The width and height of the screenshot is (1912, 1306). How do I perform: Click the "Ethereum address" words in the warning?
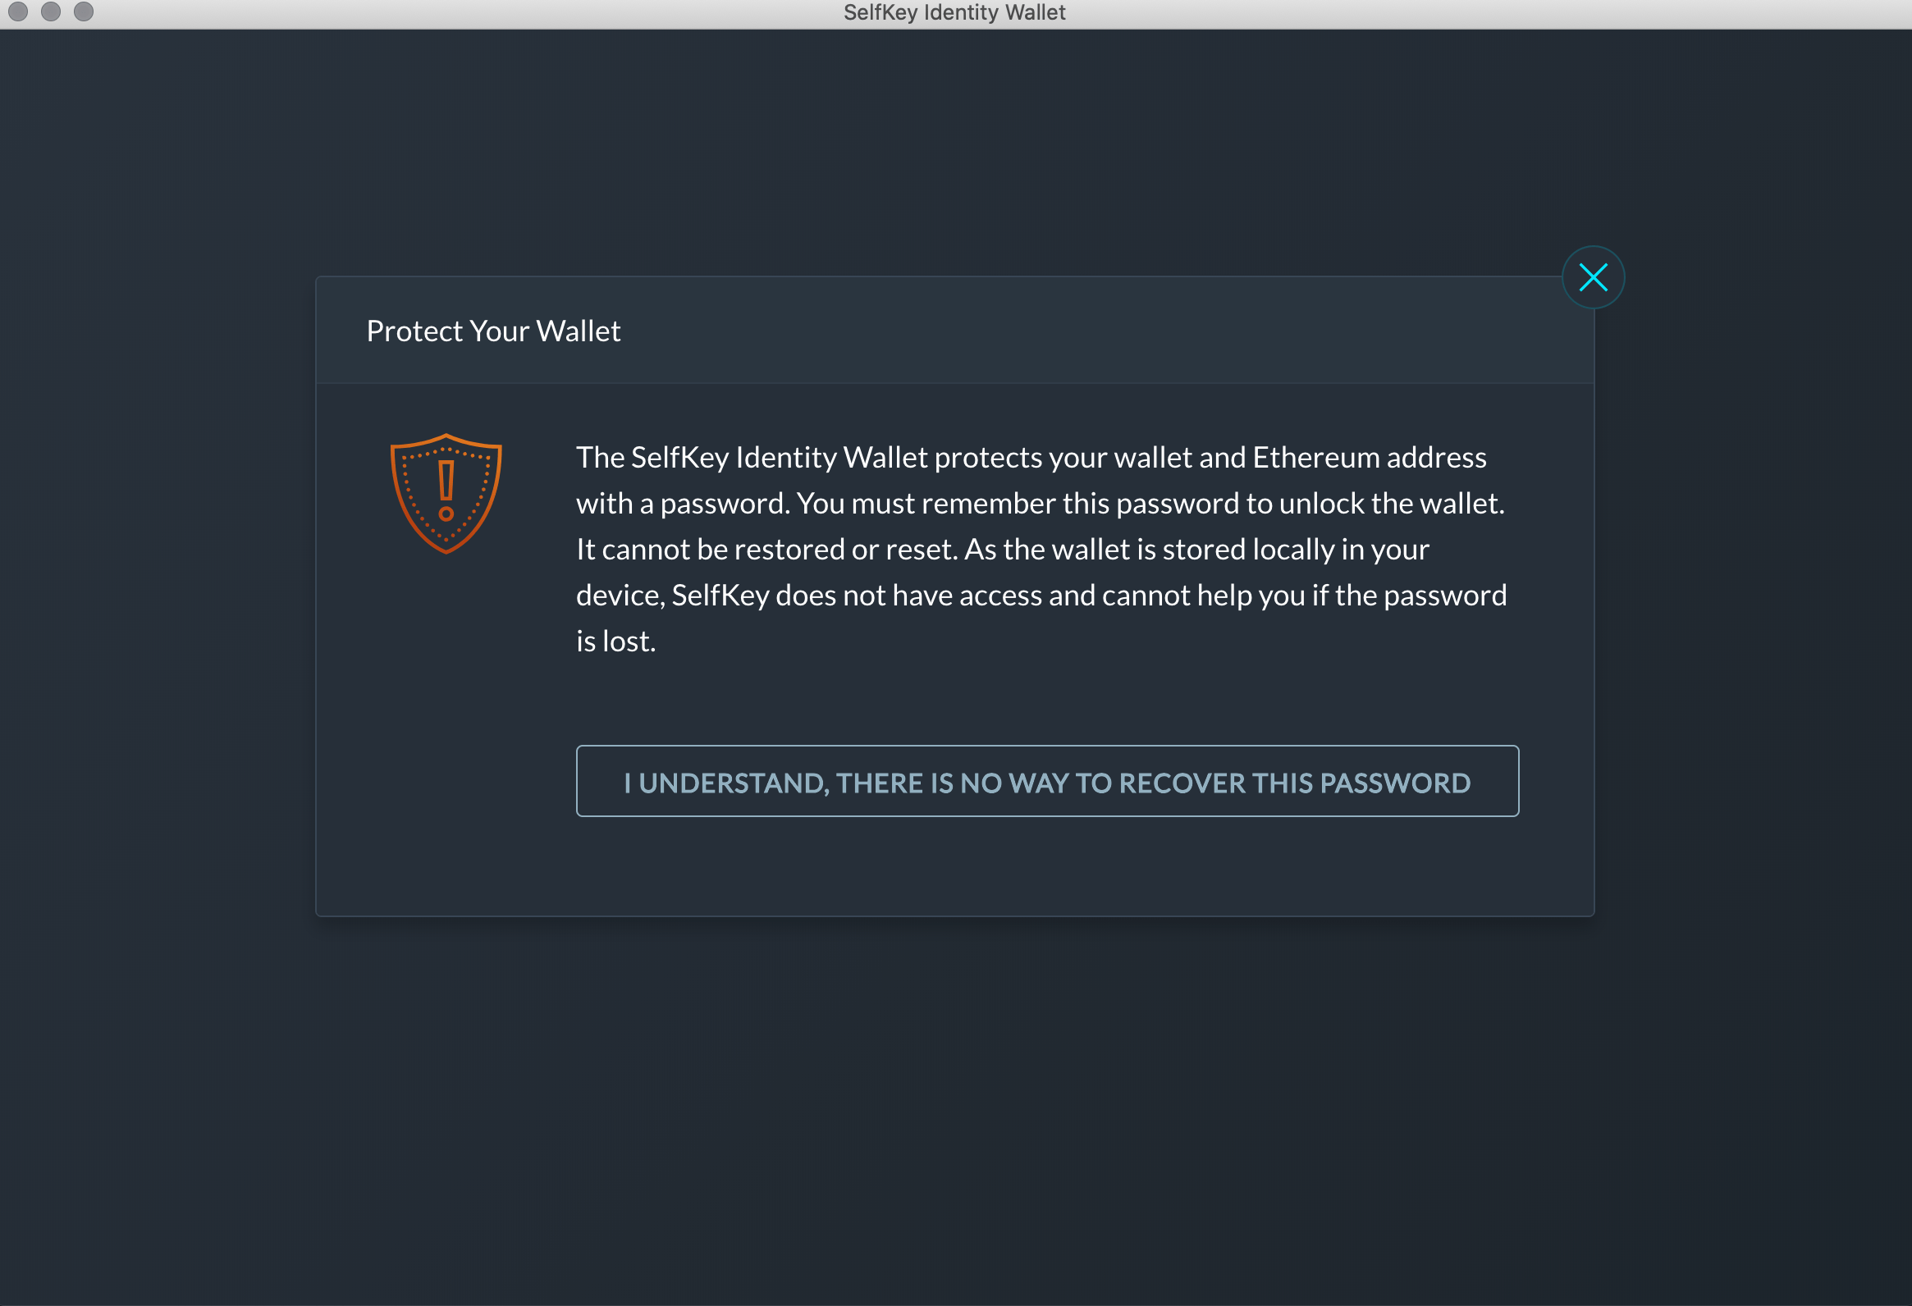tap(1369, 457)
